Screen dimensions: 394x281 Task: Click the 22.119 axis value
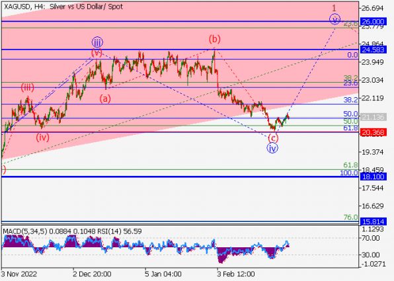(372, 98)
